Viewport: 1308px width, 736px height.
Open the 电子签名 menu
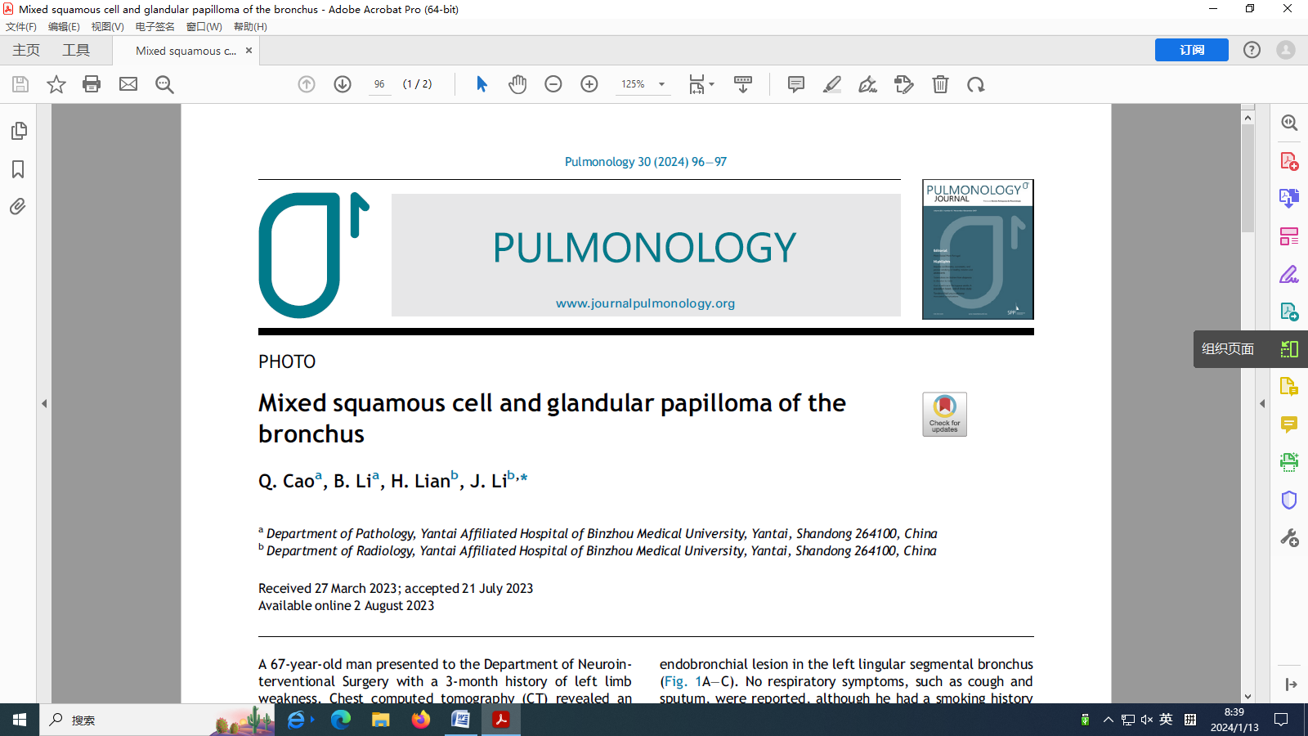click(x=155, y=26)
